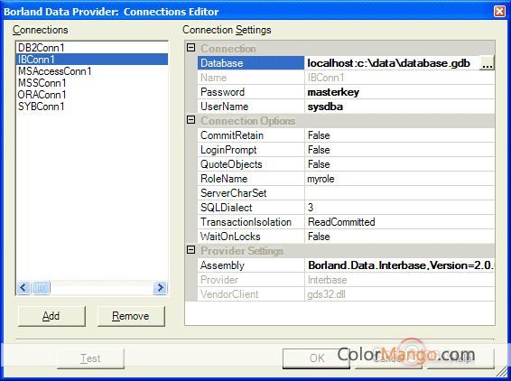
Task: Collapse the Connection property category
Action: (x=191, y=48)
